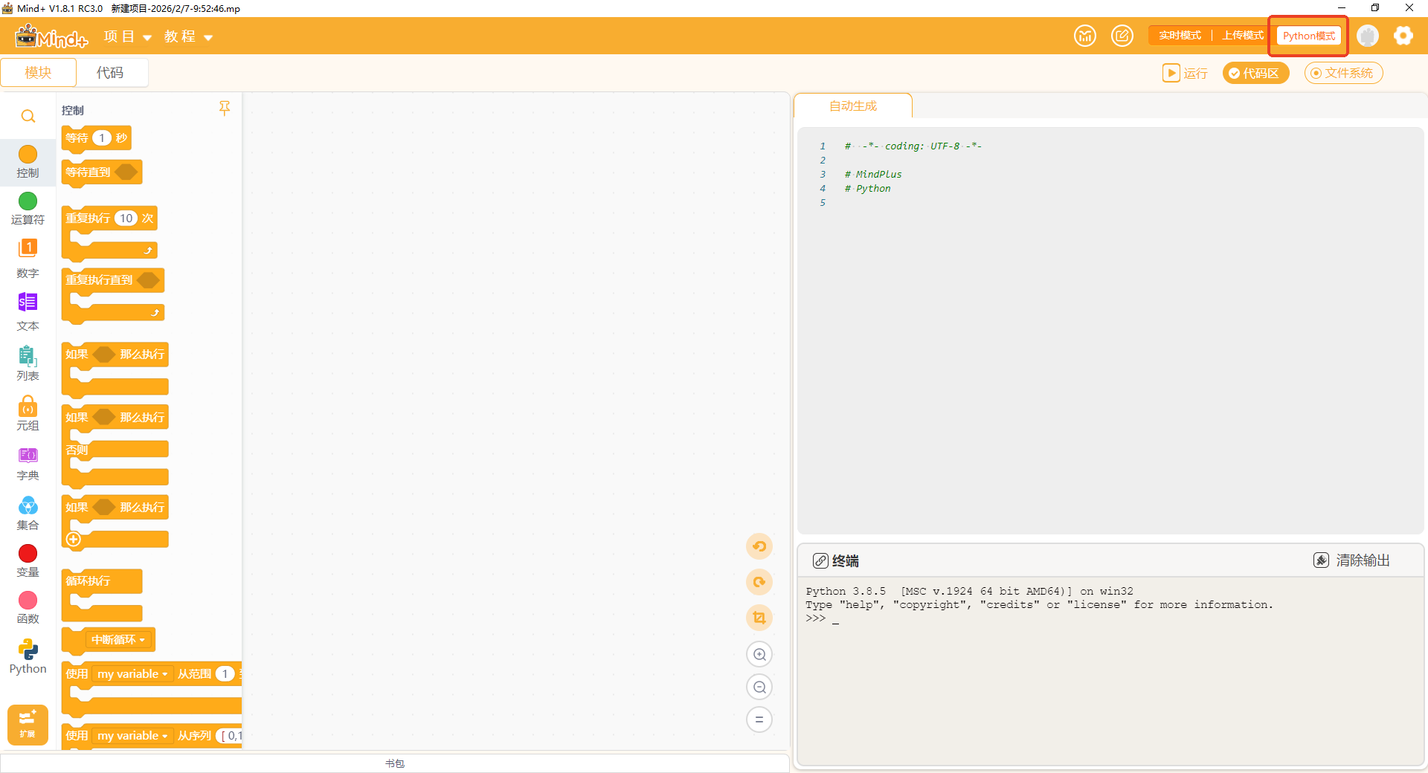Open the settings gear icon

tap(1403, 36)
